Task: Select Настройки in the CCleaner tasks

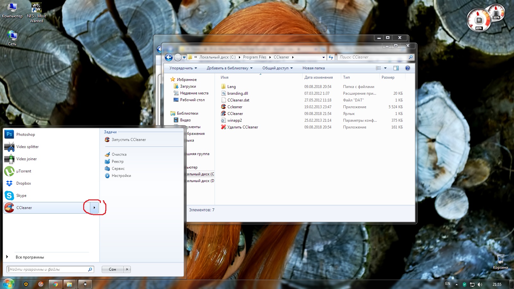Action: 121,176
